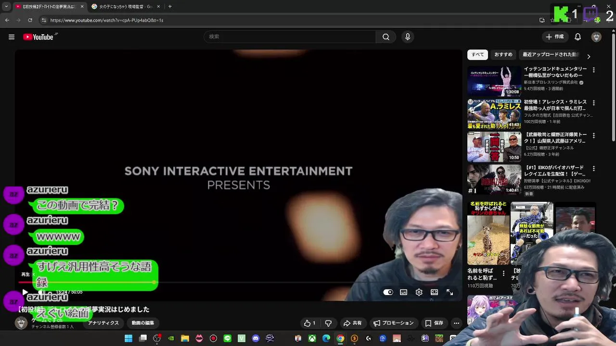
Task: Open options for 武藤敬司と蝶野正洋 video
Action: click(594, 136)
